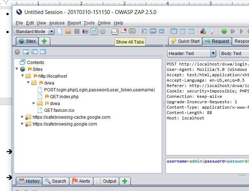The image size is (249, 191).
Task: Open the Body: Text dropdown
Action: (234, 54)
